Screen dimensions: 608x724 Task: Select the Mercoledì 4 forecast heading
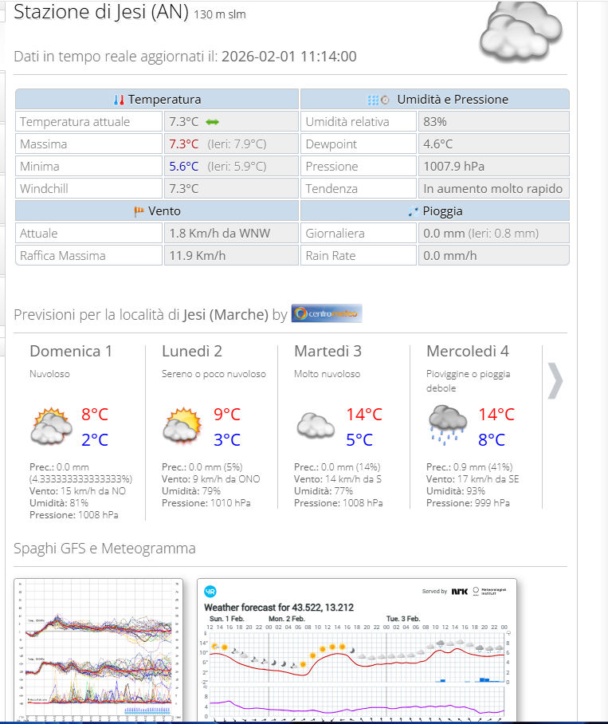[467, 351]
